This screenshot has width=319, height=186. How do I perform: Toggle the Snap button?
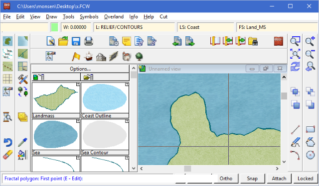(252, 179)
